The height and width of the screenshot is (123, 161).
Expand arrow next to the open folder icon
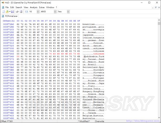tap(10, 11)
